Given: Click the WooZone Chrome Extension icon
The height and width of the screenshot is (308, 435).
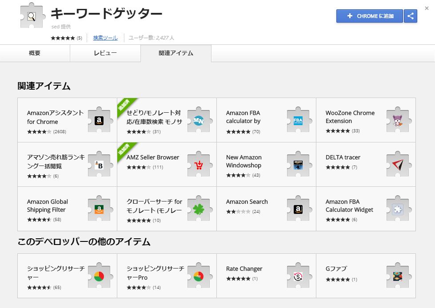Looking at the screenshot, I should click(399, 120).
